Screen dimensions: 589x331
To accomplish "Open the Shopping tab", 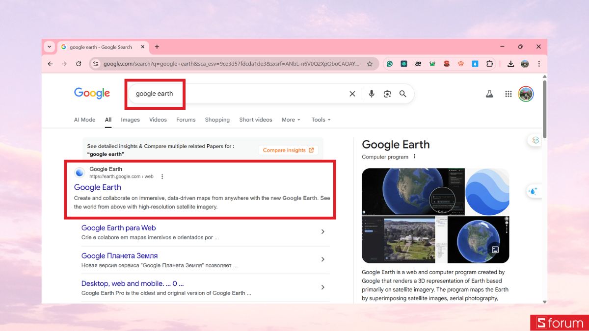I will (x=217, y=120).
